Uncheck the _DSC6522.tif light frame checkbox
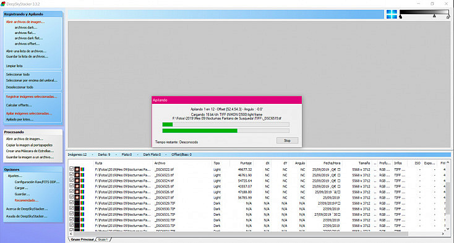 click(72, 169)
